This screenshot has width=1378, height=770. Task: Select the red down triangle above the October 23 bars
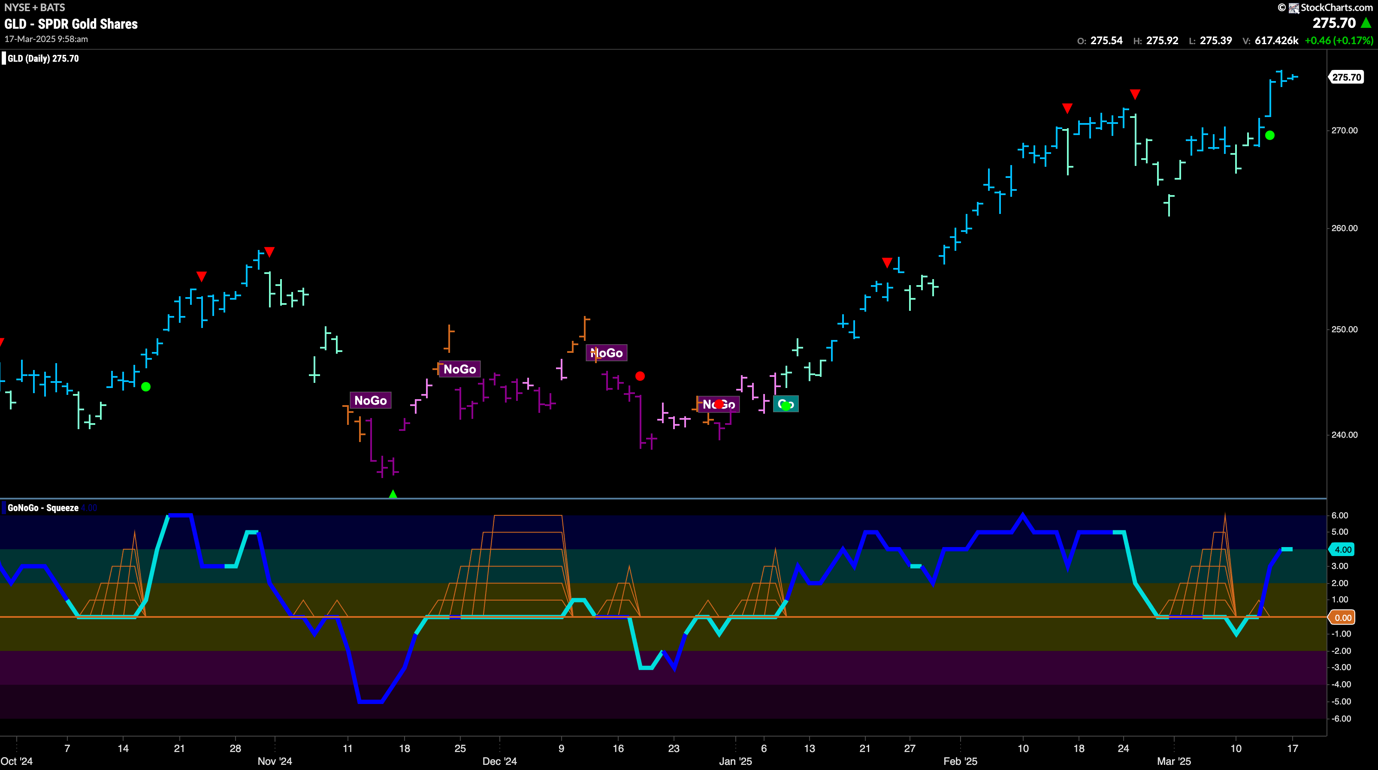pyautogui.click(x=201, y=277)
